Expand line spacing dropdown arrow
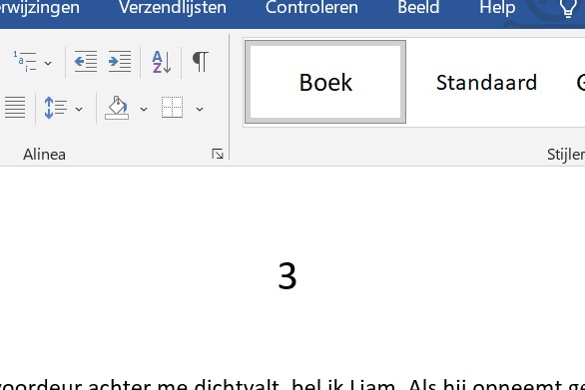Screen dimensions: 585x390 pos(79,109)
